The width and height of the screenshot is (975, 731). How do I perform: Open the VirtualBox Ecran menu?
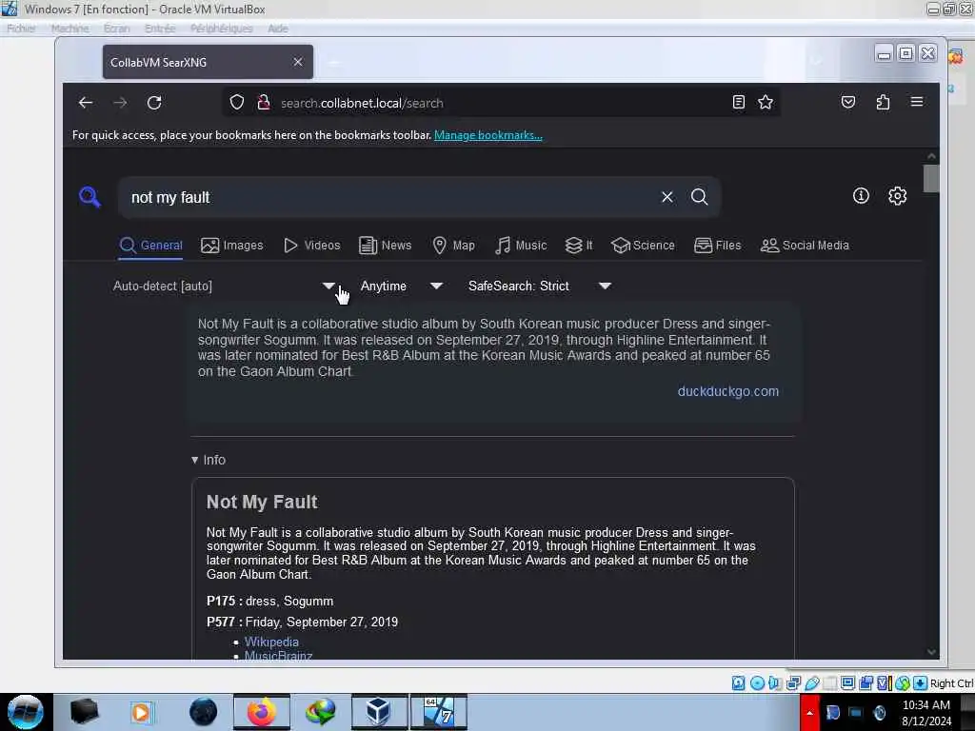pos(117,29)
